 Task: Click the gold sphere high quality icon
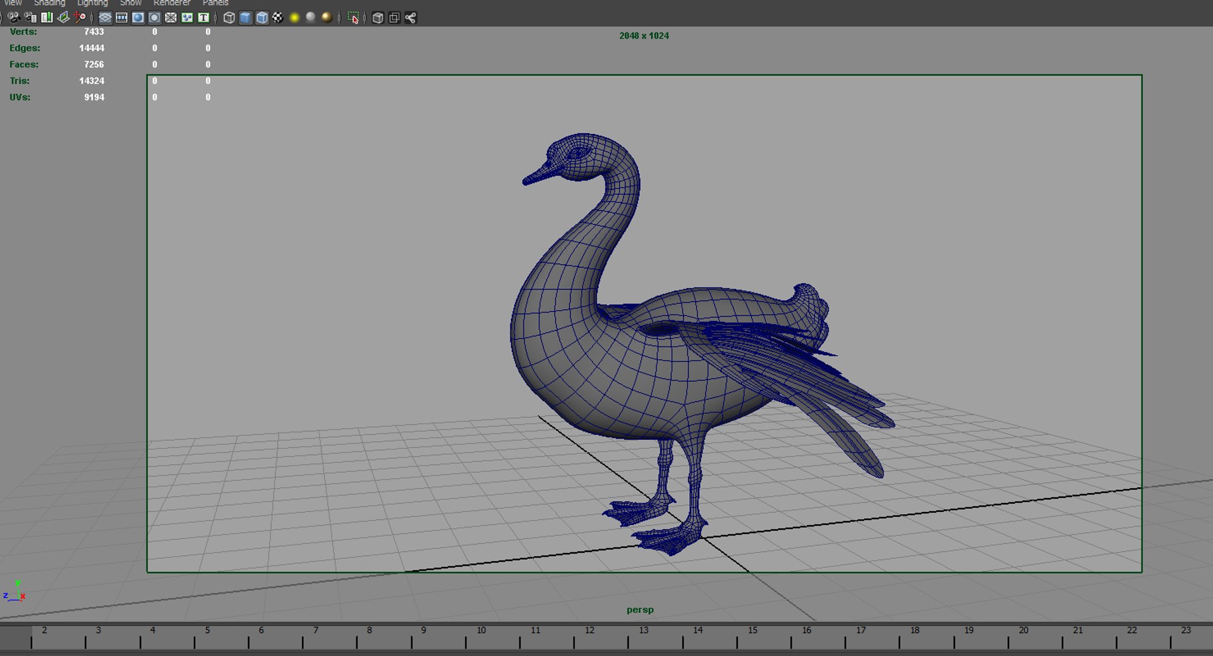pyautogui.click(x=327, y=18)
